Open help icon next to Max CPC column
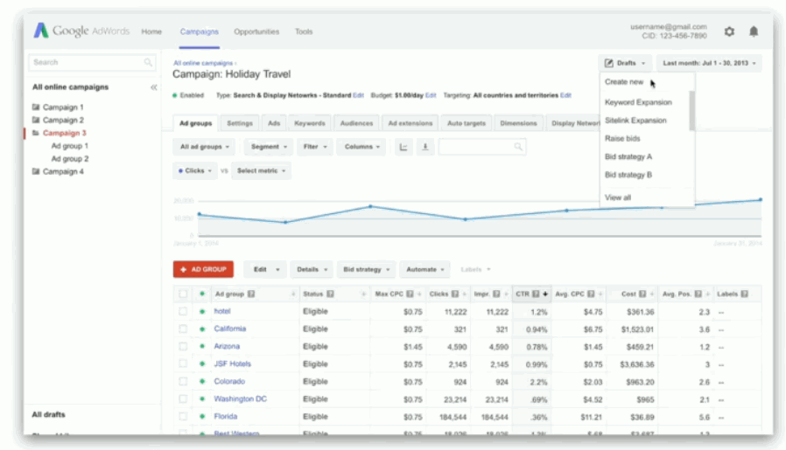786x450 pixels. click(410, 294)
